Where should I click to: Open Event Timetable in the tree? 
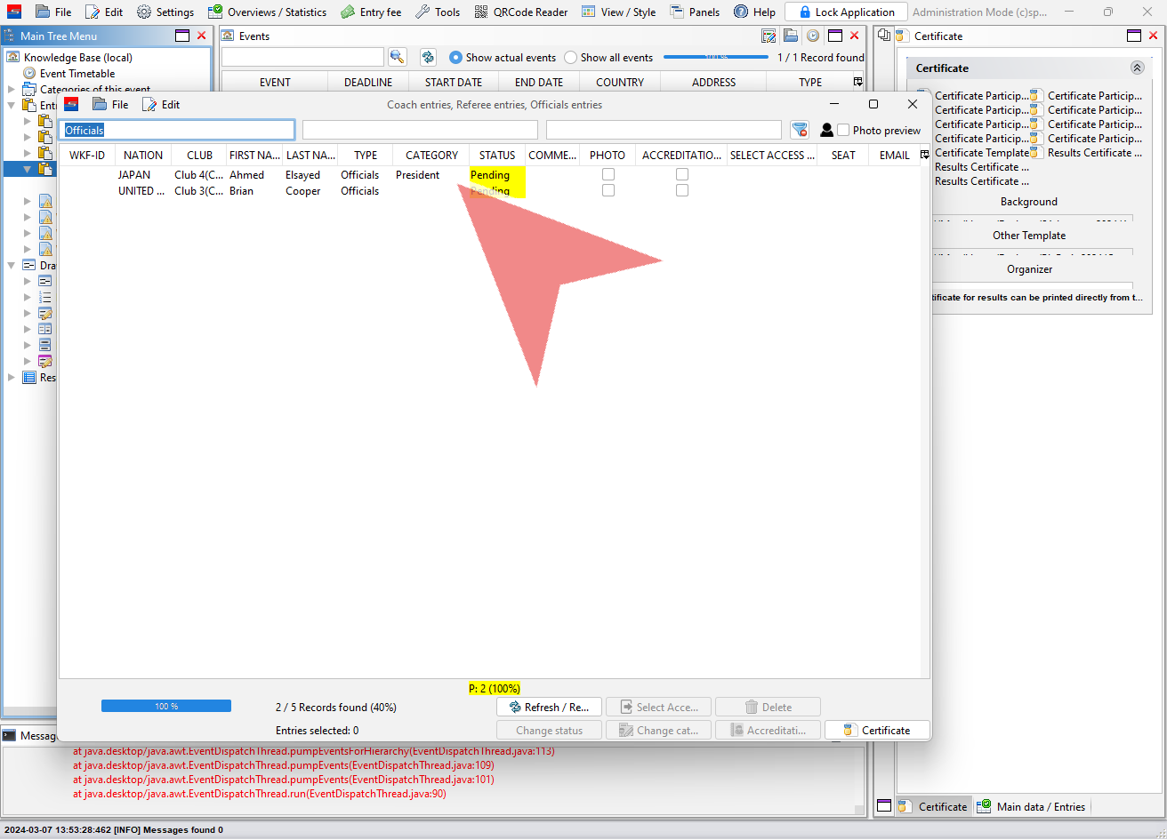pos(76,74)
